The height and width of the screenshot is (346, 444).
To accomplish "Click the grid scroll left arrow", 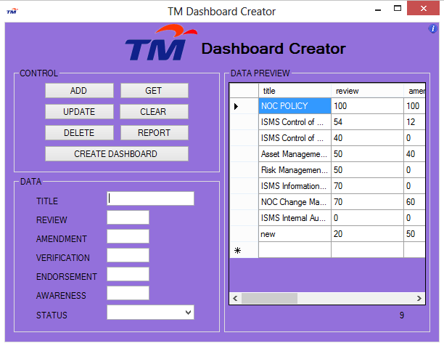I will click(235, 298).
